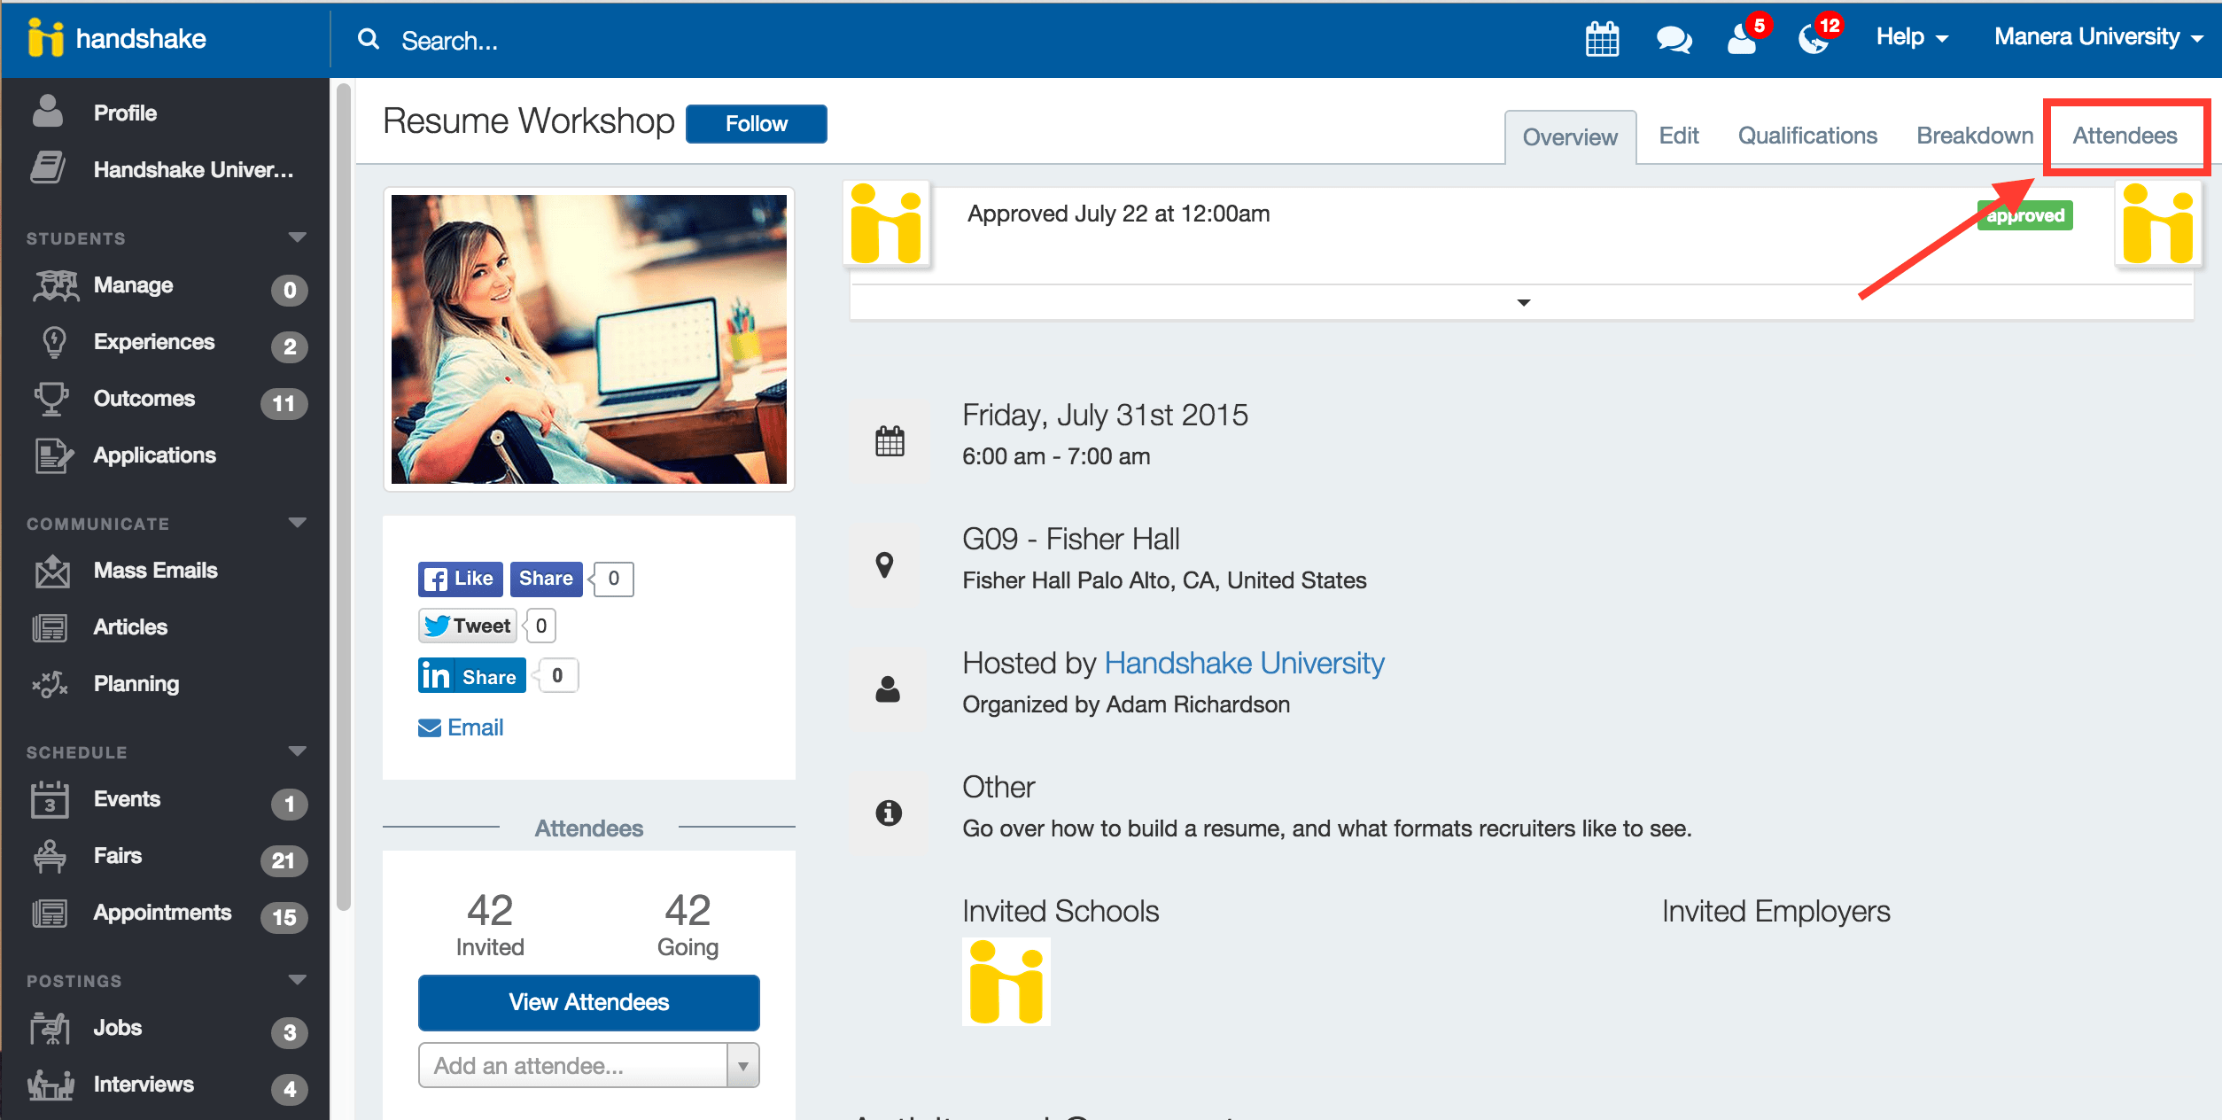This screenshot has height=1120, width=2222.
Task: Switch to the Edit tab
Action: tap(1679, 136)
